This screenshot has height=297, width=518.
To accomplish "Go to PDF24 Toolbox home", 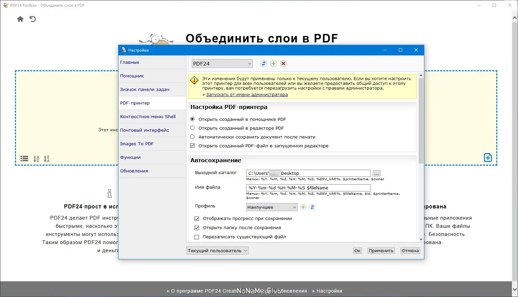I will [20, 19].
